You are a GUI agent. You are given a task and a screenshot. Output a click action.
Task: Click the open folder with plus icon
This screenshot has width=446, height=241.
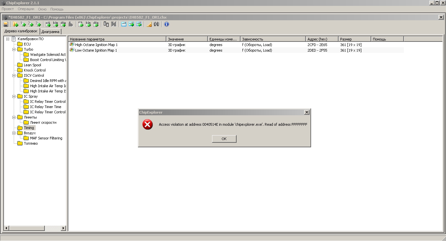click(x=15, y=24)
